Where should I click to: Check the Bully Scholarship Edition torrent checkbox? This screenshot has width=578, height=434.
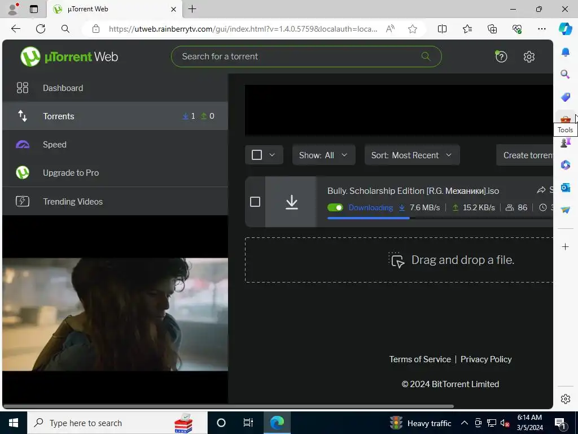(x=255, y=202)
